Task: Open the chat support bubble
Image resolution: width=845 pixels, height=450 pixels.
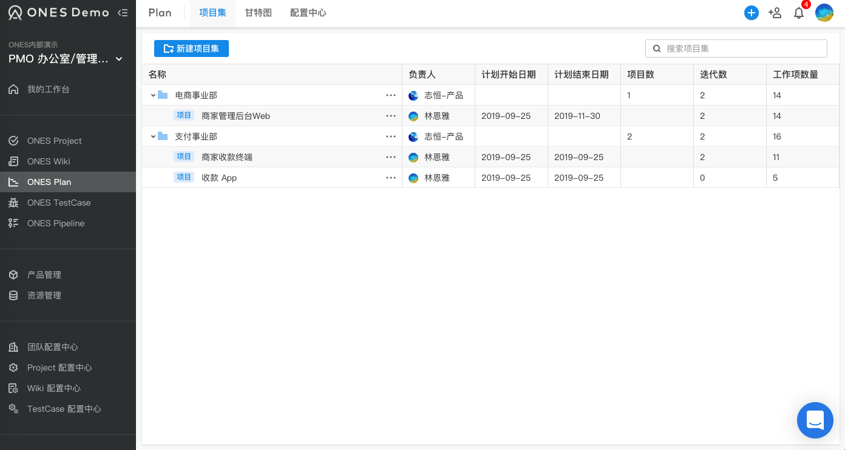Action: tap(815, 420)
